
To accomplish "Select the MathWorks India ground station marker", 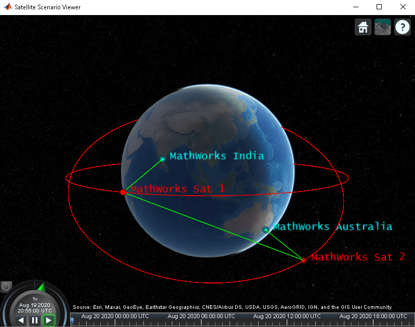I will [x=162, y=159].
